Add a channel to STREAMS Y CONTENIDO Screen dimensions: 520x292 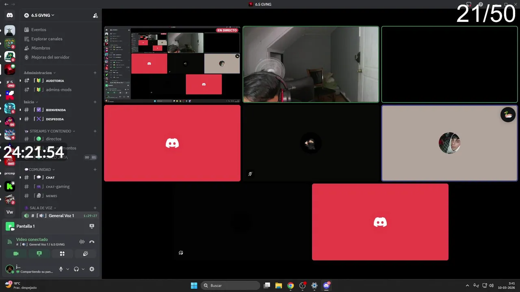click(95, 131)
